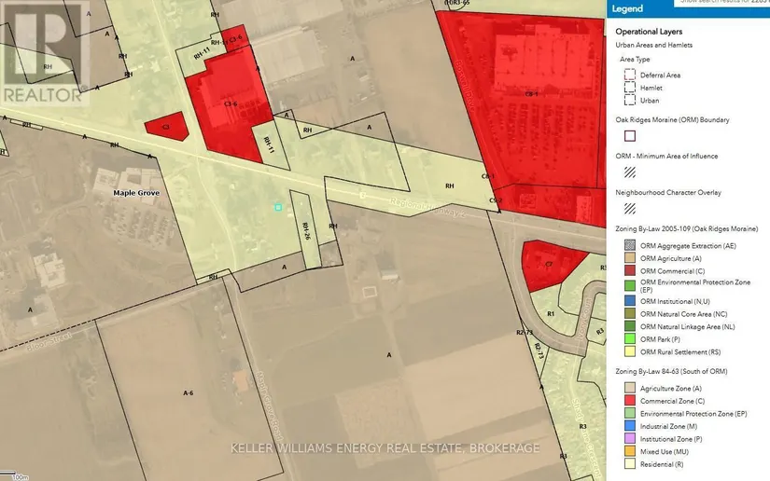The width and height of the screenshot is (770, 481).
Task: Click the ORM Institutional (N,U) swatch
Action: click(x=630, y=300)
